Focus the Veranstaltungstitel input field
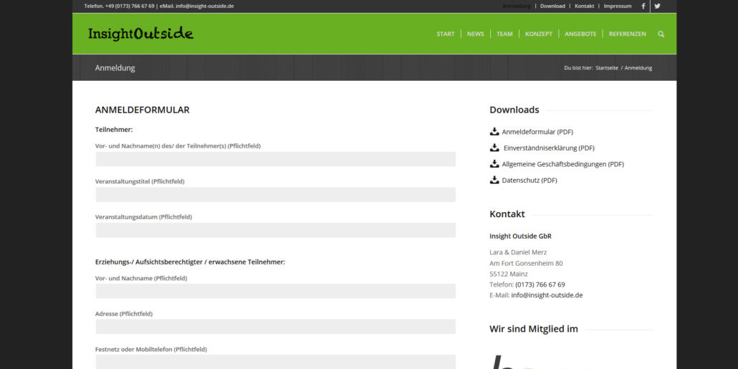The width and height of the screenshot is (738, 369). click(x=275, y=195)
